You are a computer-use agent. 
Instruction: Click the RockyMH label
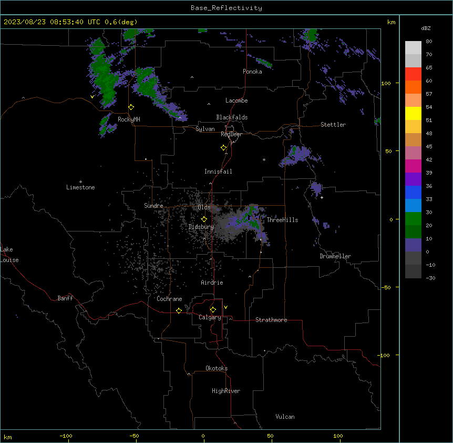tap(129, 119)
